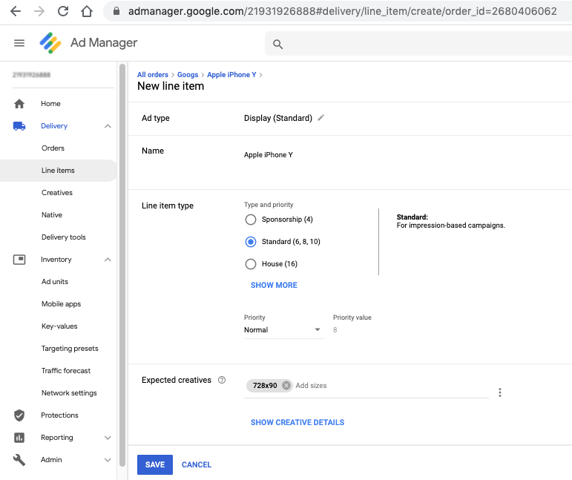Click the Protections shield icon
This screenshot has width=572, height=480.
click(19, 415)
